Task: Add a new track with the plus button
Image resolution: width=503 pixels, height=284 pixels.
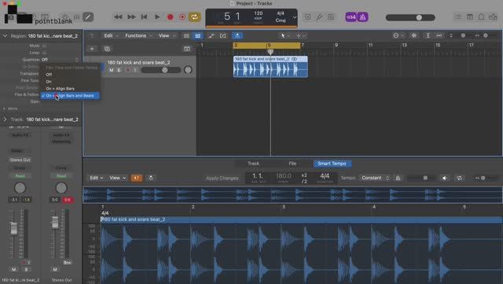Action: pyautogui.click(x=92, y=49)
